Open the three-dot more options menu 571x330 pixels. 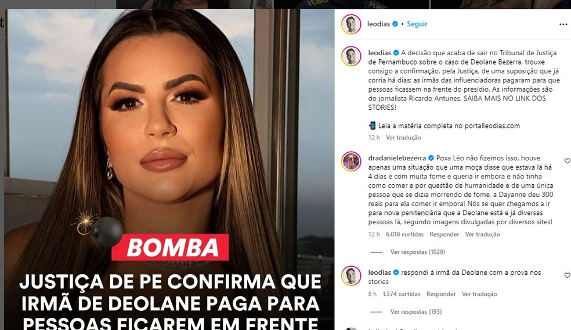point(563,24)
